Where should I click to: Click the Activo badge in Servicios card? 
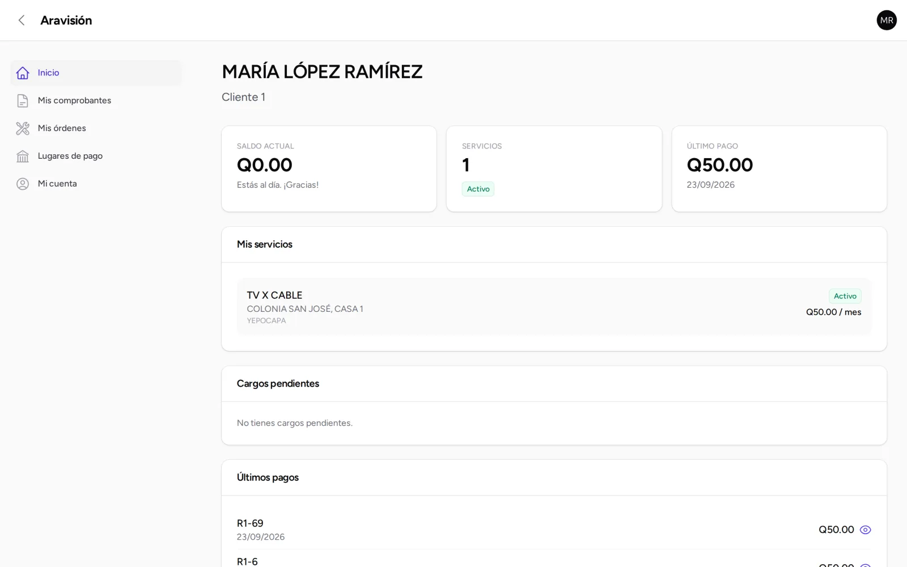(478, 189)
